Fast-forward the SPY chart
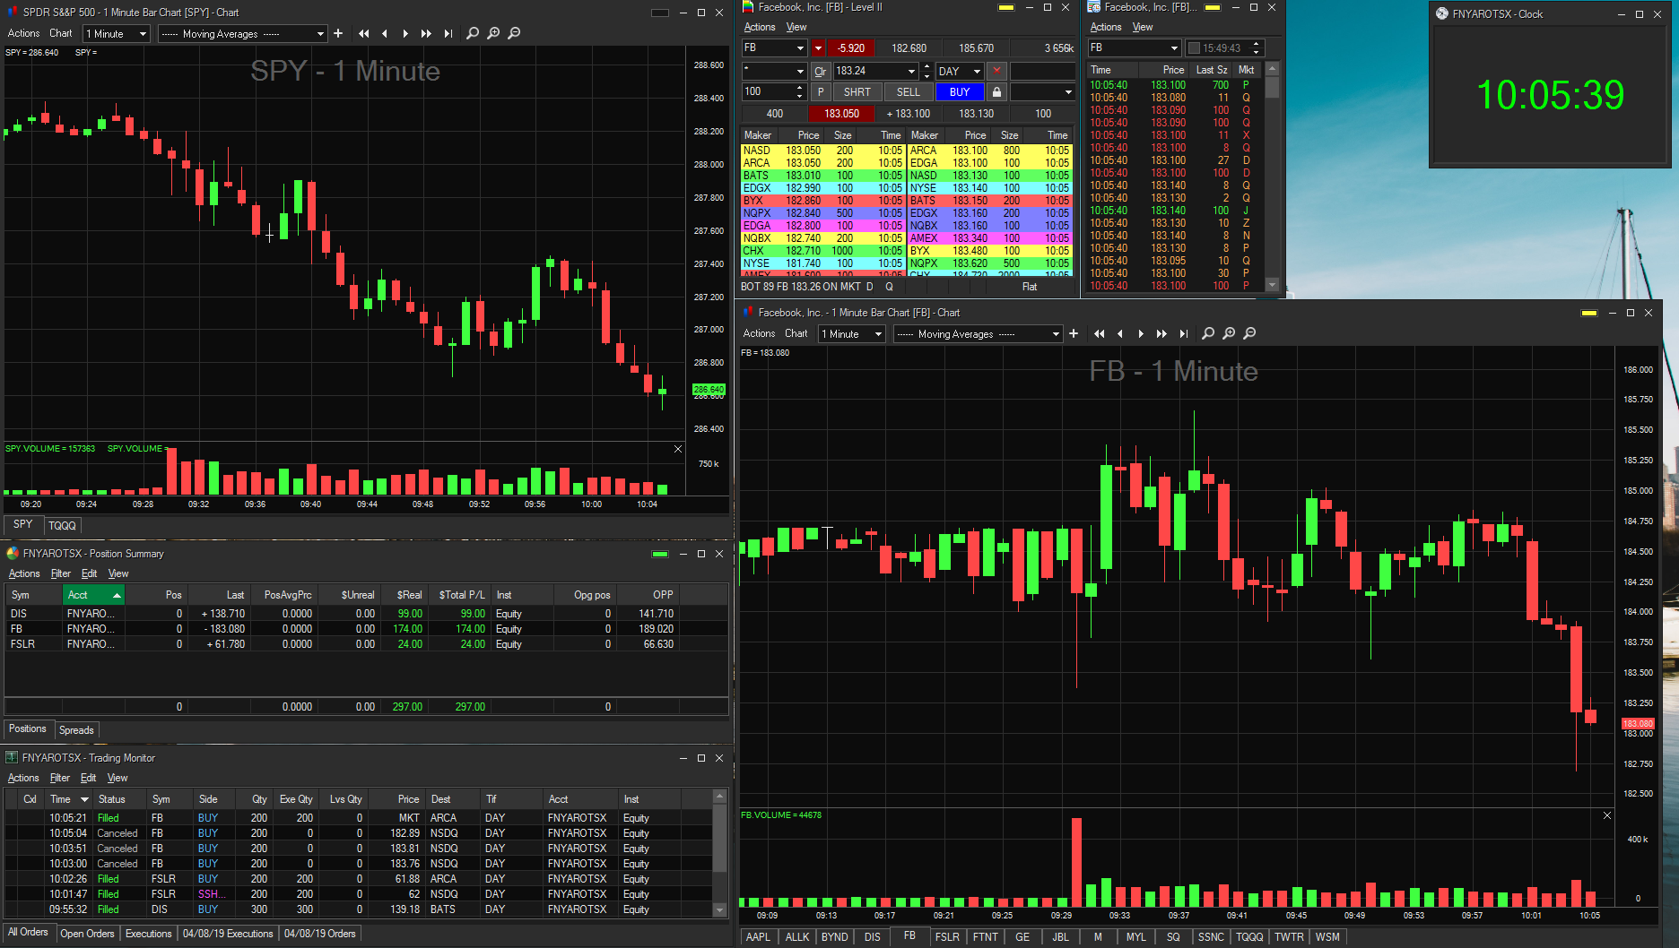Screen dimensions: 1679x948 (426, 33)
